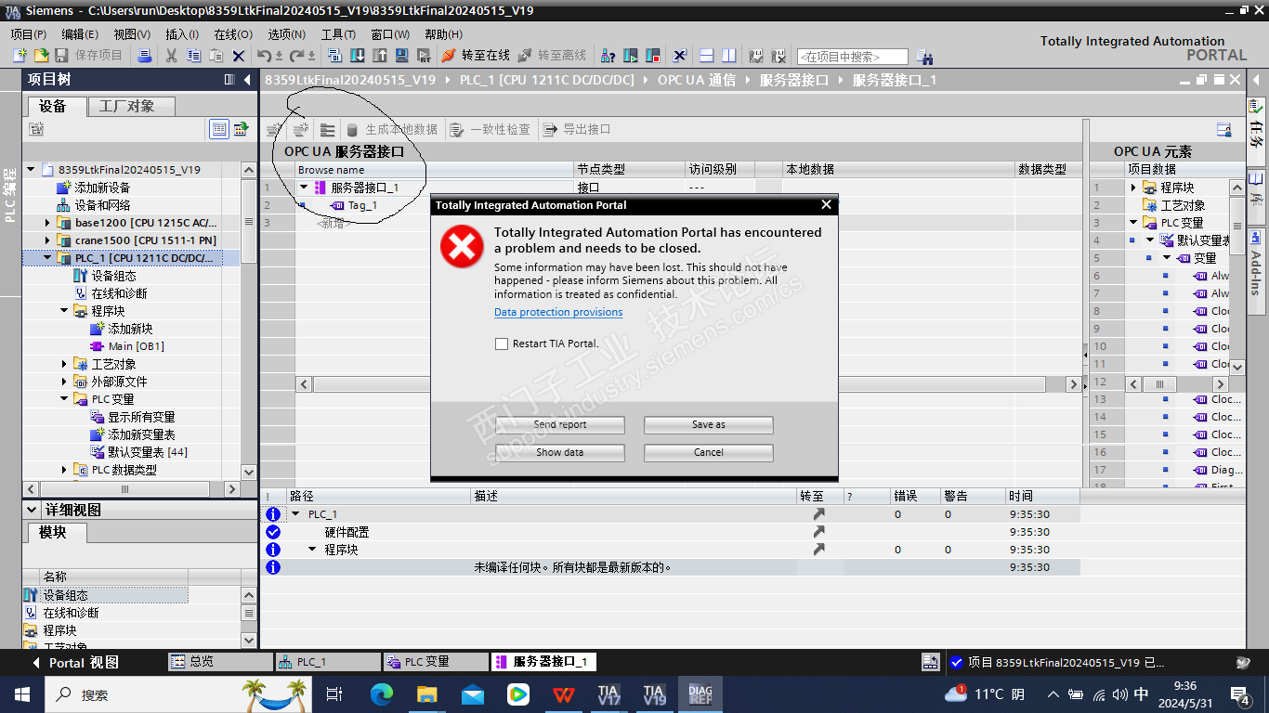Click the Copy toolbar icon
This screenshot has height=713, width=1269.
click(x=193, y=56)
